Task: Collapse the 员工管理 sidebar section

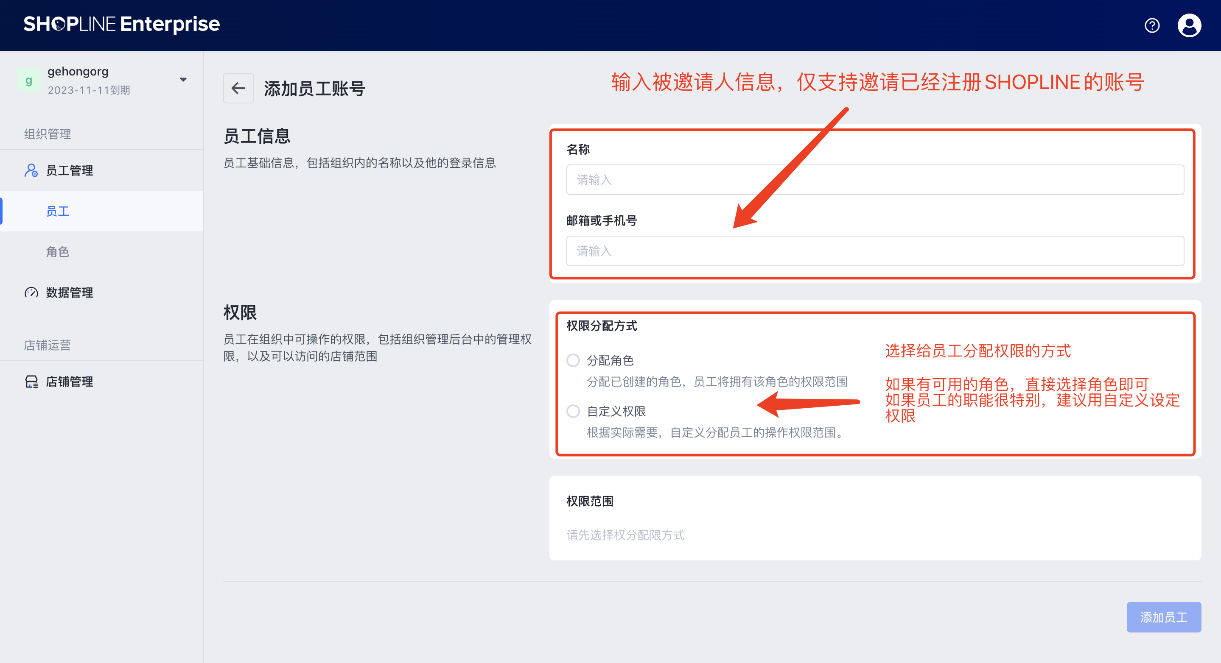Action: 69,170
